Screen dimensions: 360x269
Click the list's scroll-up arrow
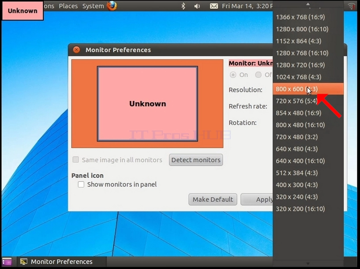(x=308, y=4)
